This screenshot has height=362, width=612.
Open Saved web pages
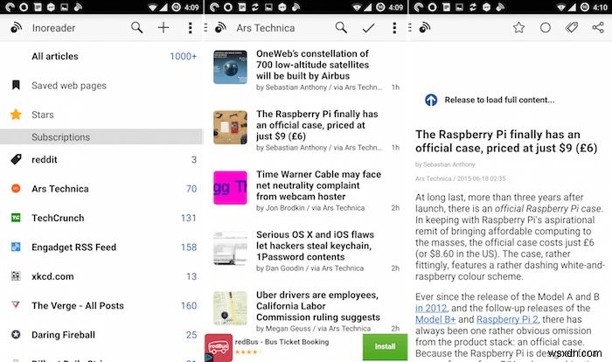click(101, 86)
